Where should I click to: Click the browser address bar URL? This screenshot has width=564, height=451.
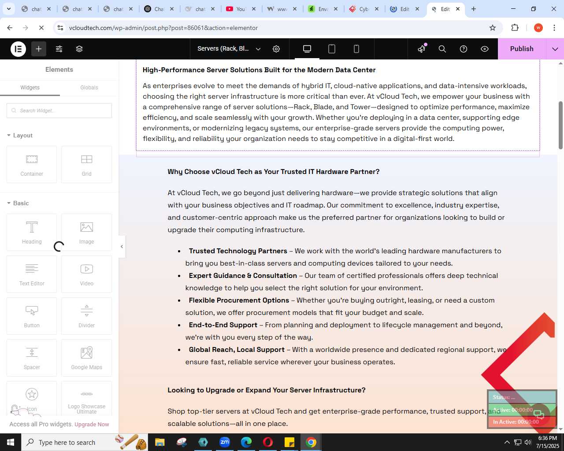(x=163, y=28)
